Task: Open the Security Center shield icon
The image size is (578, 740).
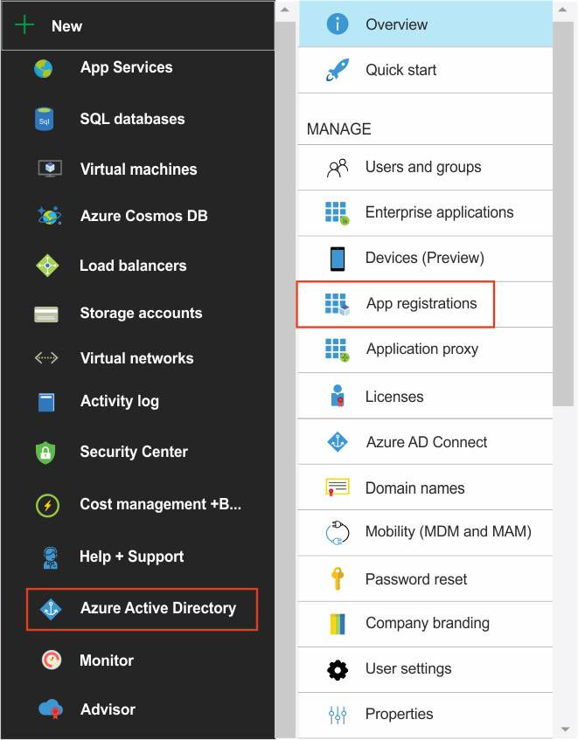Action: [x=45, y=453]
